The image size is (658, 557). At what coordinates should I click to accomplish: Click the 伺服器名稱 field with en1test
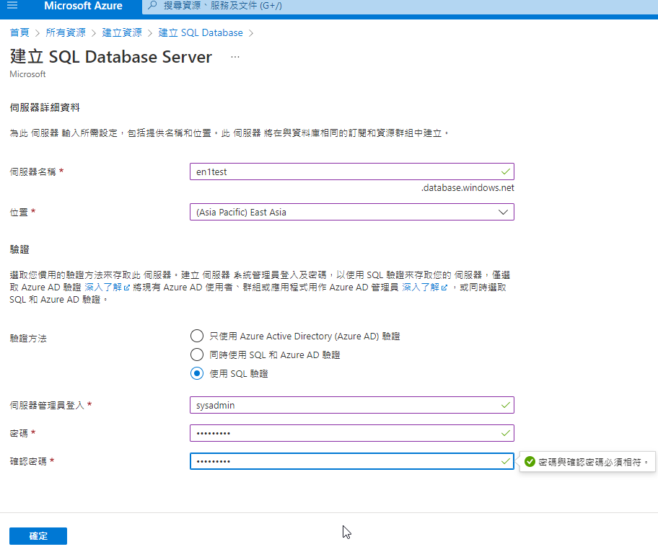351,171
